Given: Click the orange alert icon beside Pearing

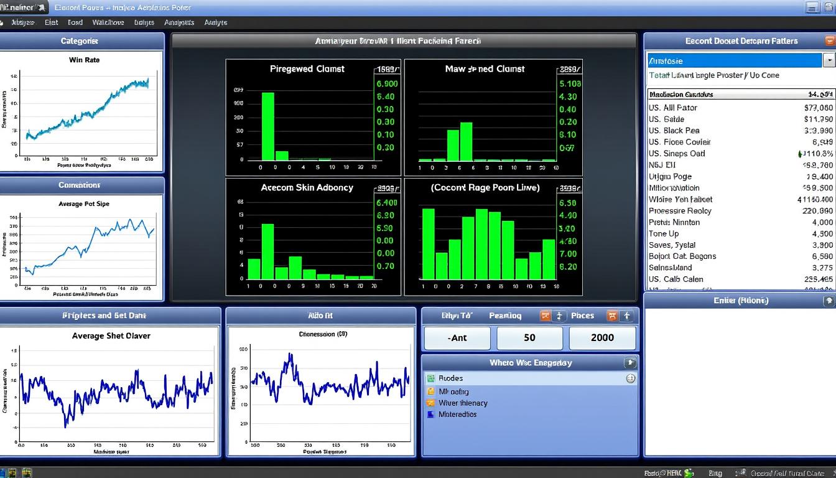Looking at the screenshot, I should [x=545, y=316].
